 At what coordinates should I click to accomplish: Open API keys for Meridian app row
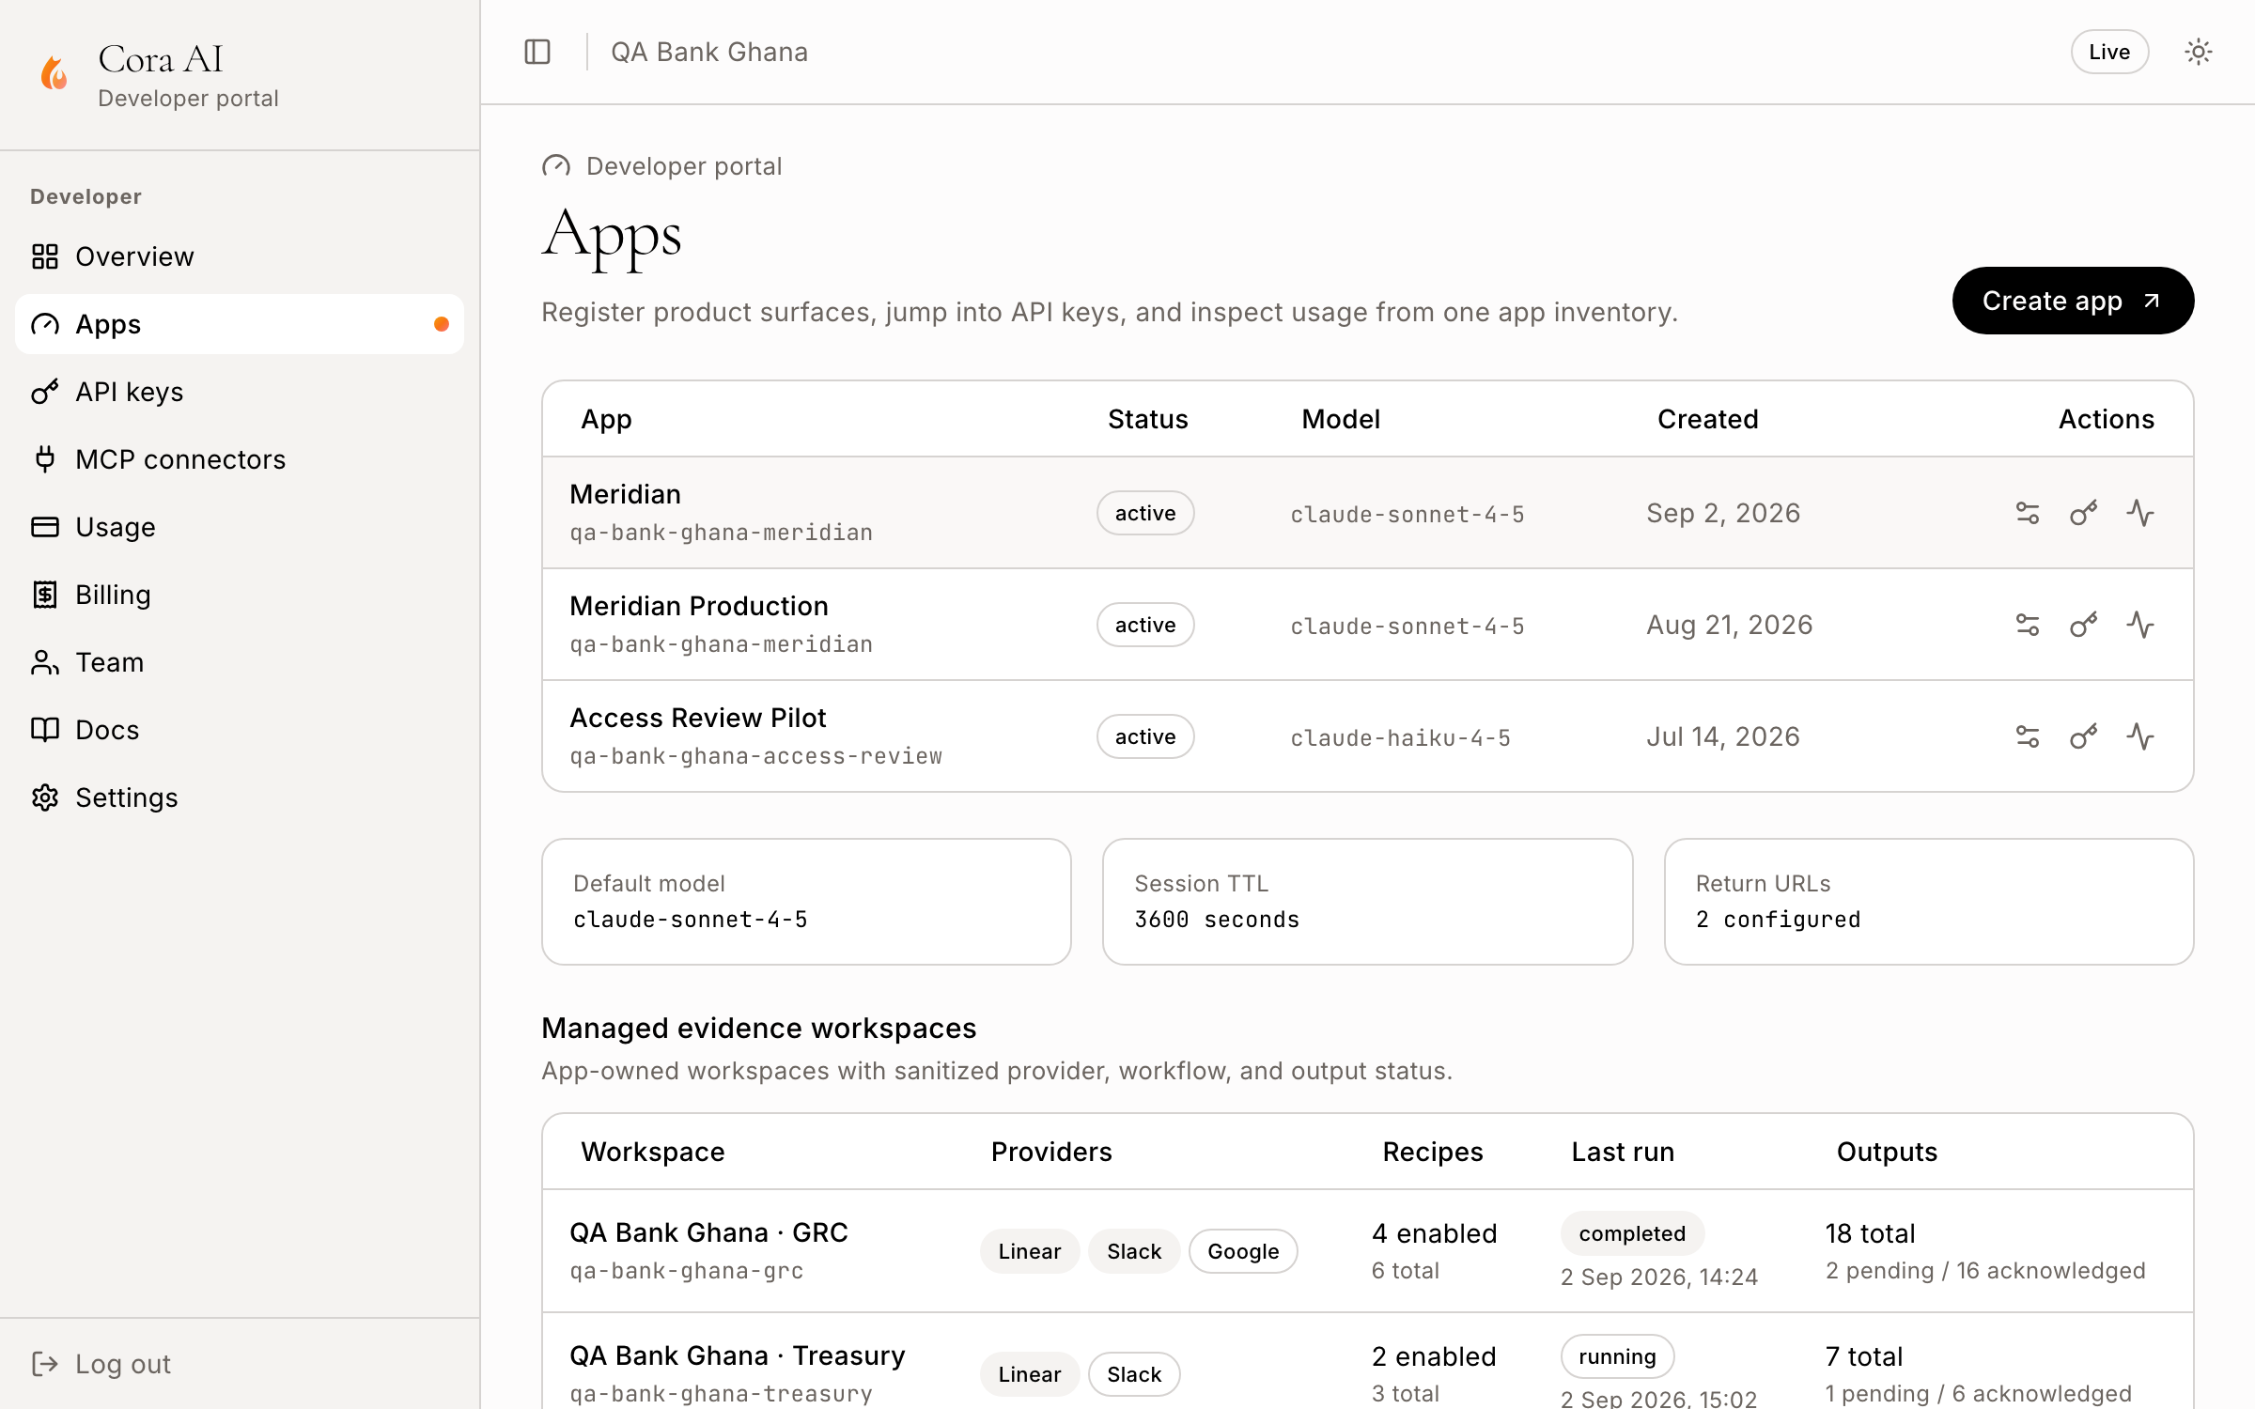tap(2084, 513)
